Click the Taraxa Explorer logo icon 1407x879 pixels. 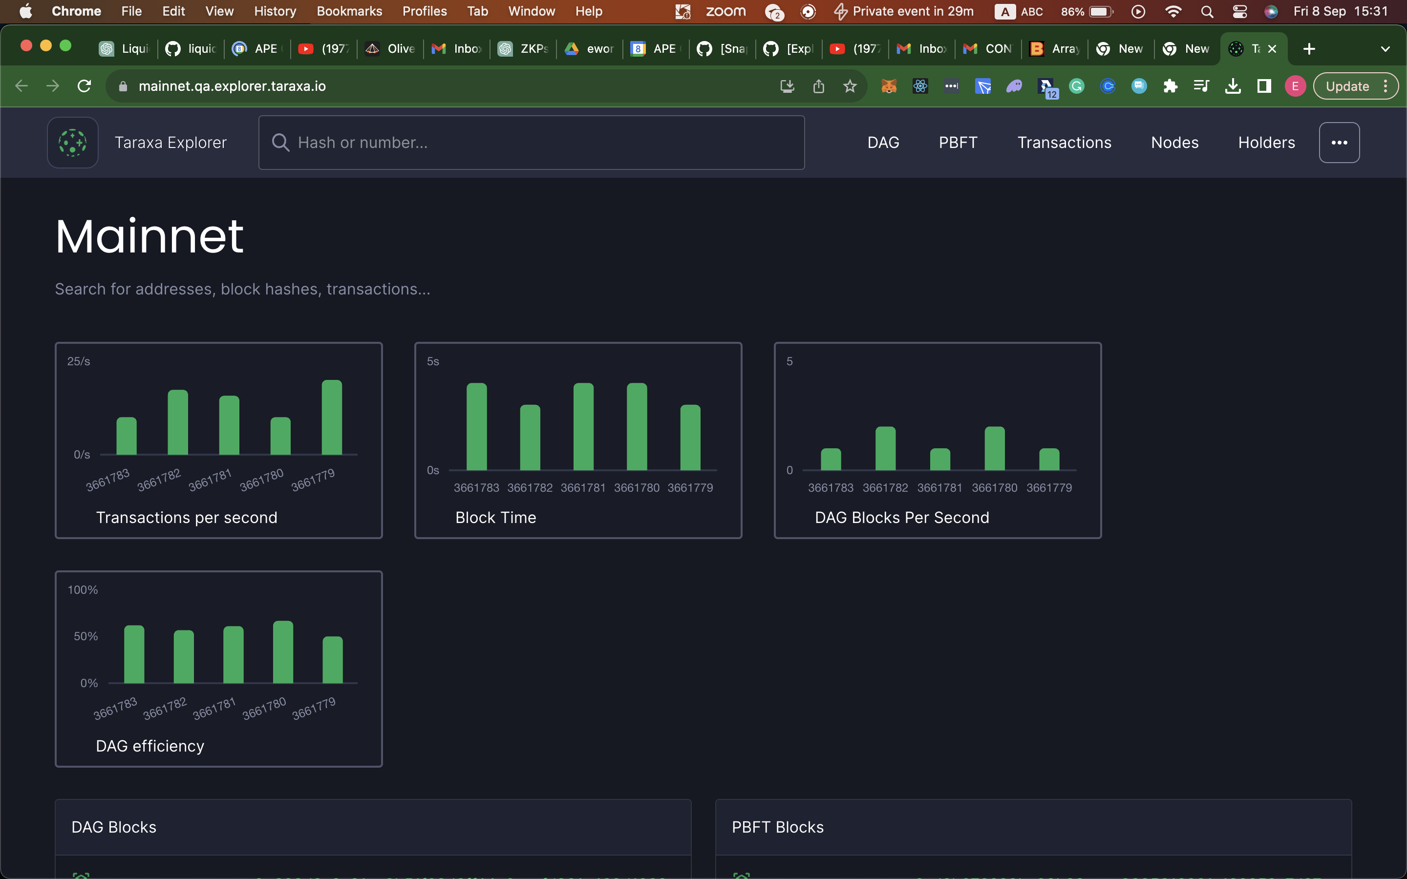pyautogui.click(x=73, y=143)
